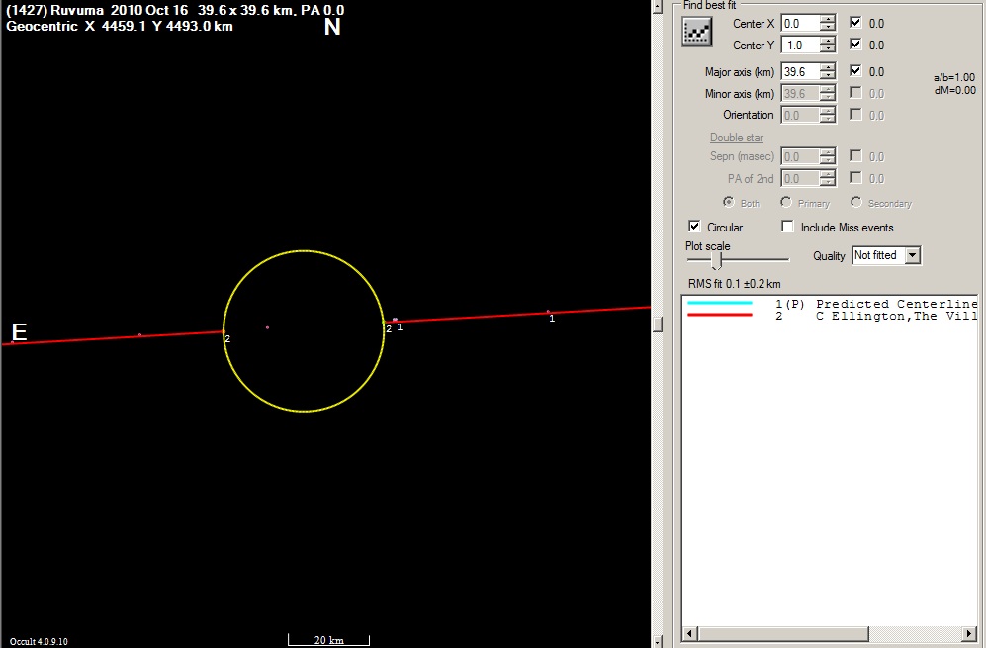Click the Major axis km field
The height and width of the screenshot is (648, 986).
pyautogui.click(x=800, y=71)
